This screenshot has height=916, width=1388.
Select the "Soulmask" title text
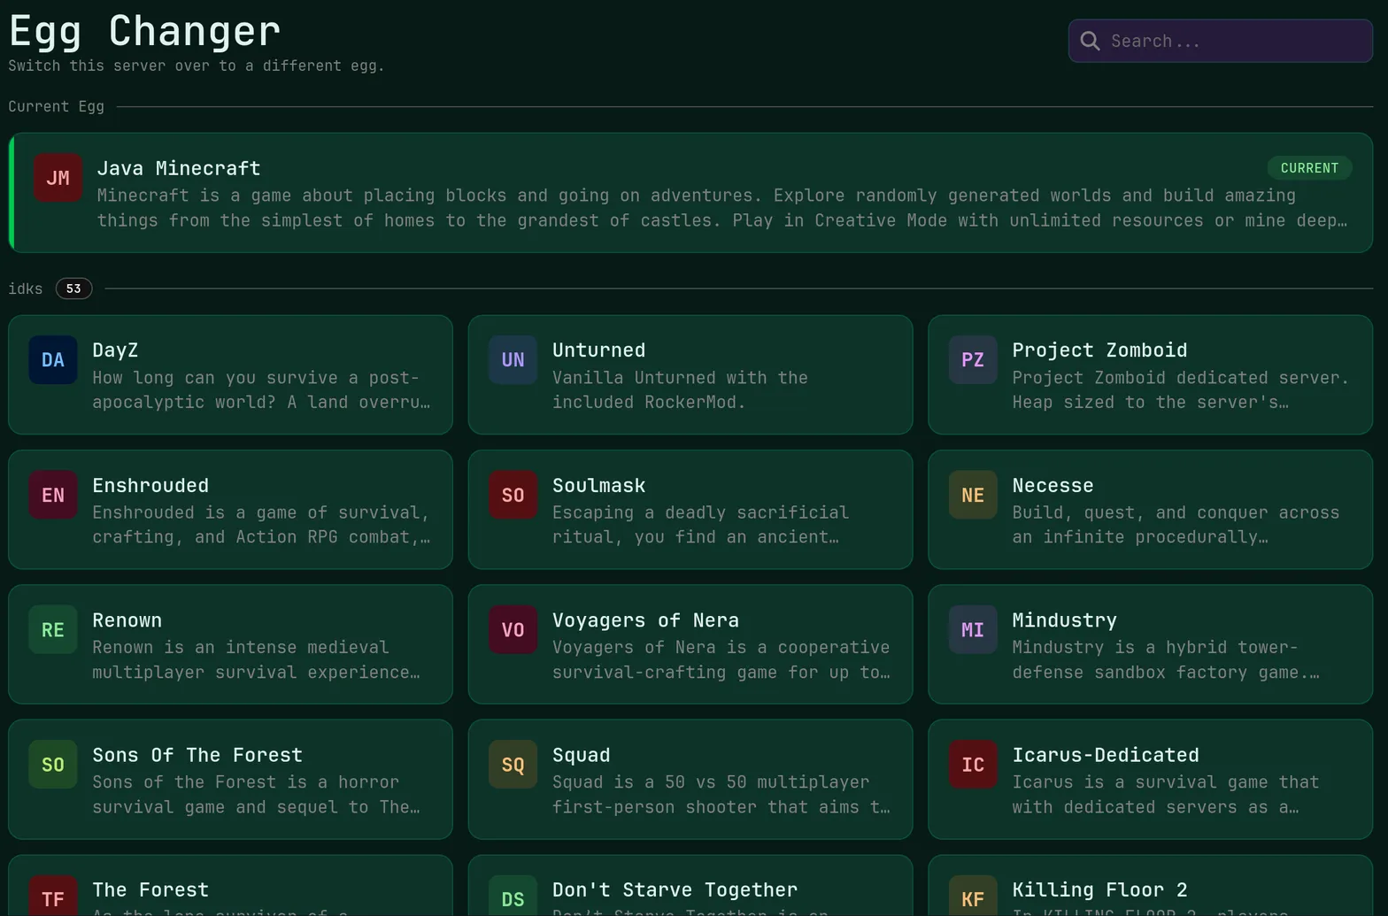pyautogui.click(x=599, y=486)
